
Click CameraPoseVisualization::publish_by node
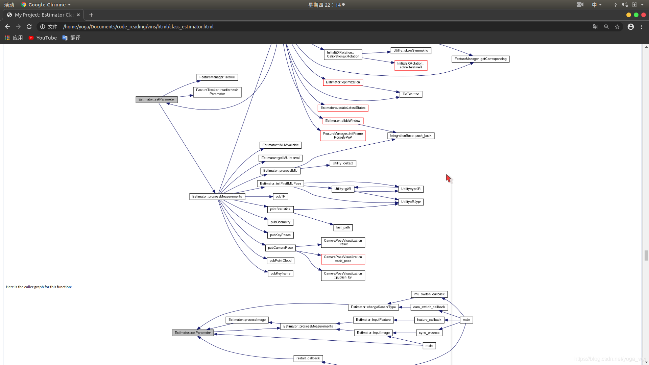pos(343,276)
